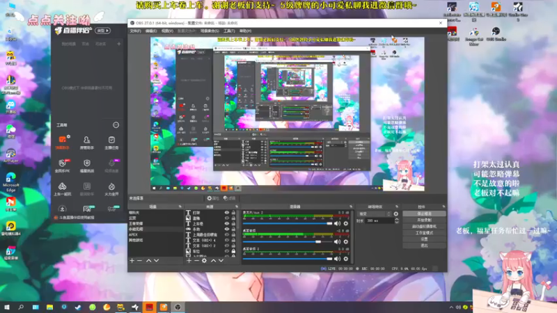Pop out the Scene Transitions dock via header icon
This screenshot has height=313, width=557.
tap(397, 207)
